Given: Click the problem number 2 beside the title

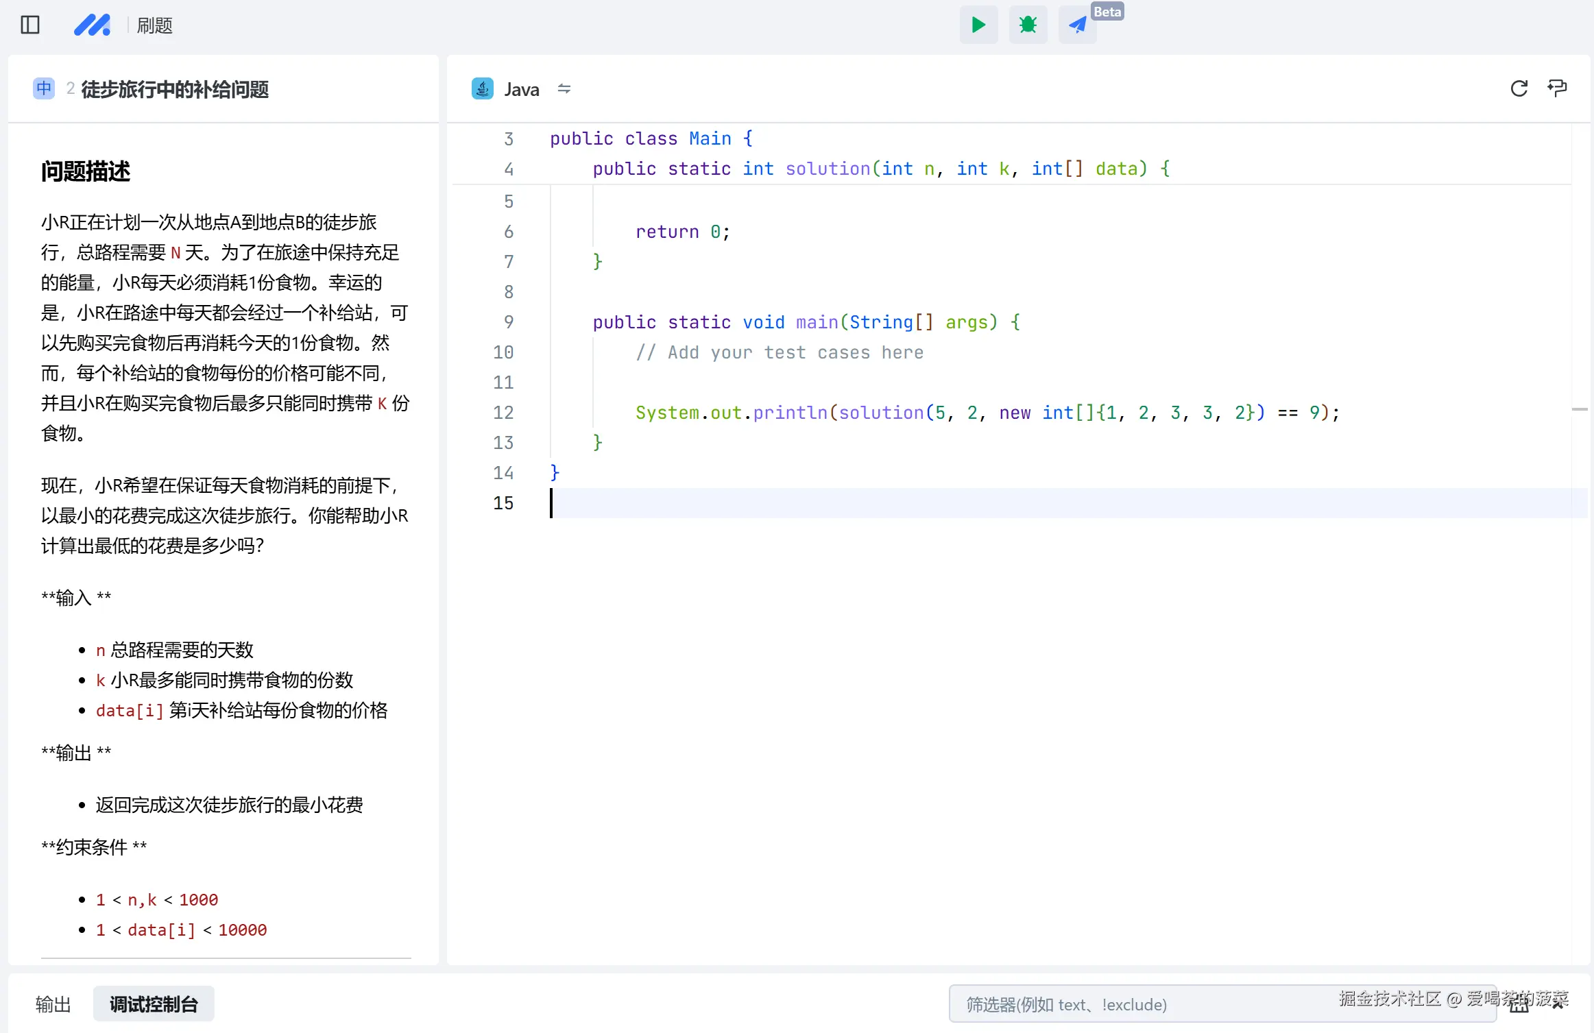Looking at the screenshot, I should pyautogui.click(x=71, y=88).
